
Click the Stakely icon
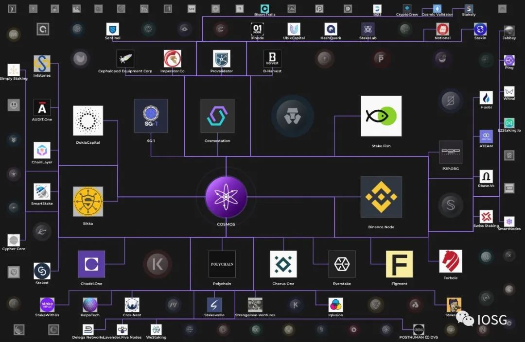point(469,9)
